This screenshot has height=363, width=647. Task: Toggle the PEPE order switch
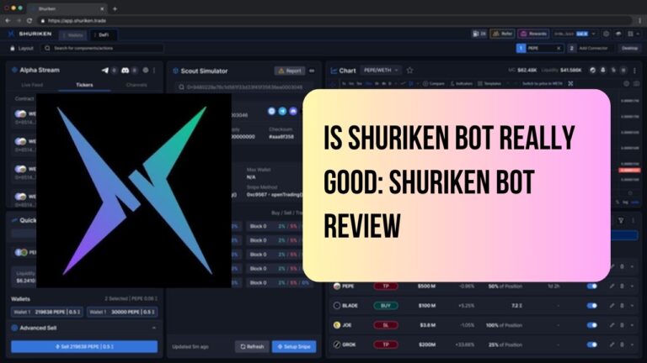click(592, 286)
